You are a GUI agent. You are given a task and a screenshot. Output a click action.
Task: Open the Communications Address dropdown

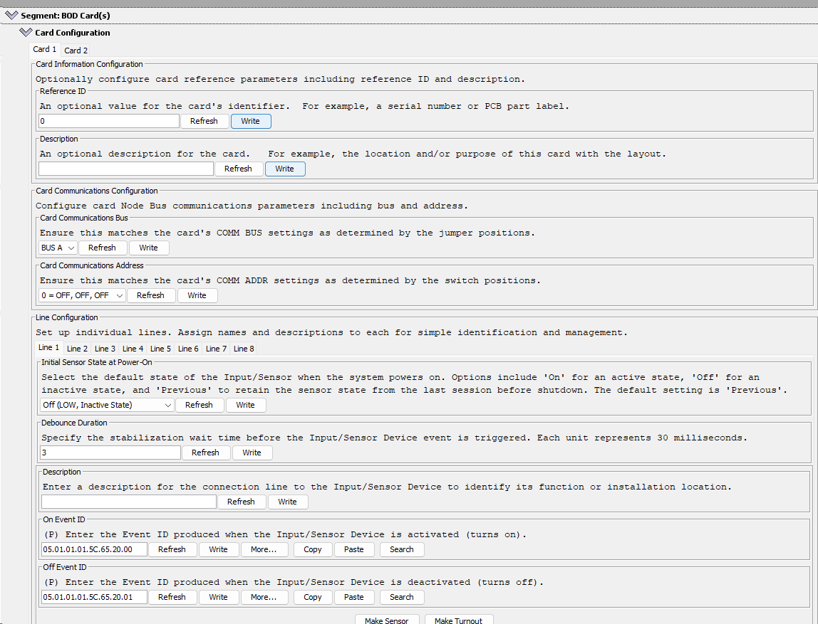83,295
